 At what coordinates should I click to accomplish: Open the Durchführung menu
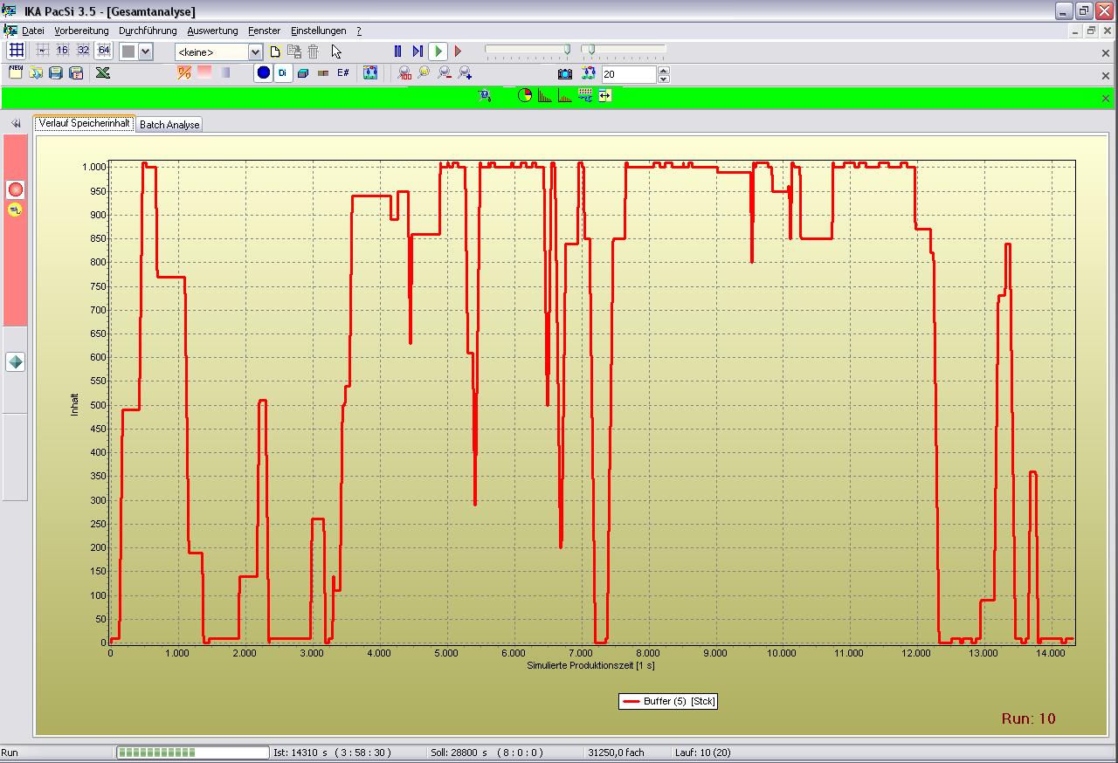click(x=148, y=31)
